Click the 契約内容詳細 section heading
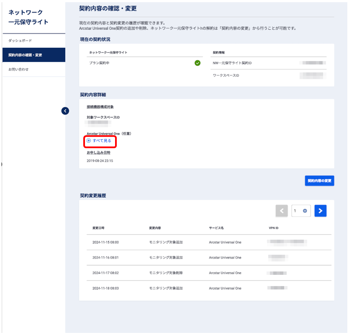Screen dimensions: 349x335 point(93,95)
